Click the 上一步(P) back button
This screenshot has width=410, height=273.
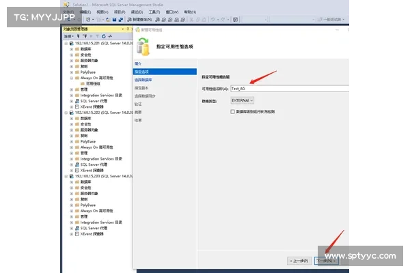click(x=299, y=261)
